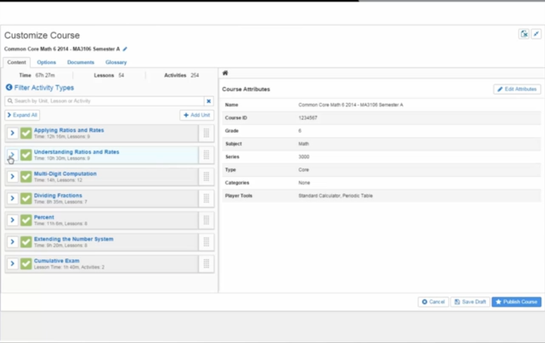Open the Glossary tab

tap(116, 62)
